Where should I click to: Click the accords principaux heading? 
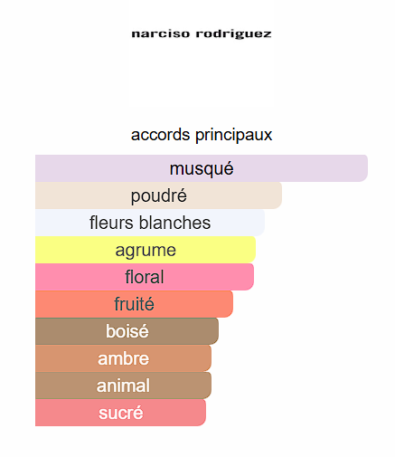point(202,135)
